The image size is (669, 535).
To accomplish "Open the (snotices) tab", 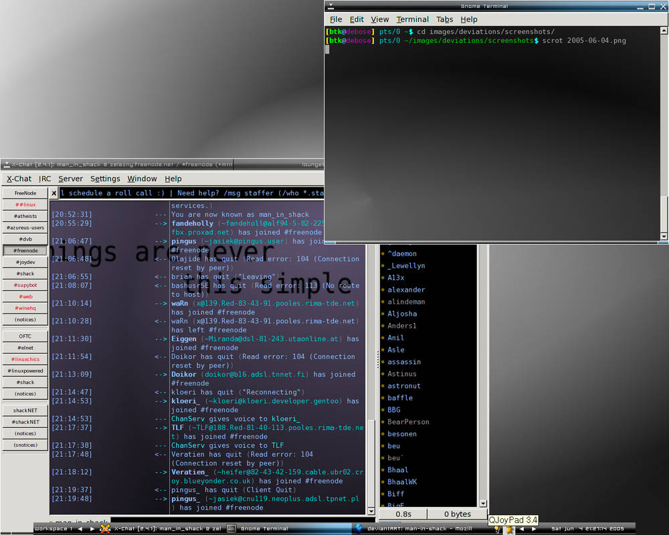I will tap(25, 445).
